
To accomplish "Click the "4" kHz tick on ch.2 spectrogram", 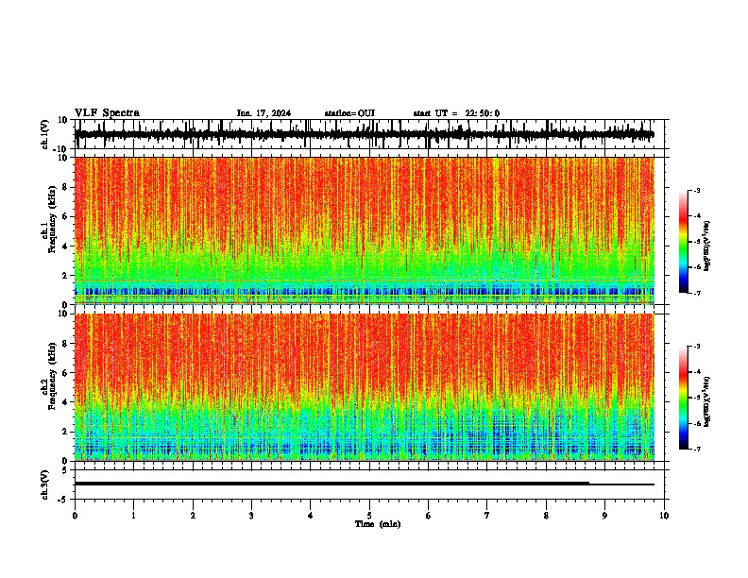I will pyautogui.click(x=65, y=402).
